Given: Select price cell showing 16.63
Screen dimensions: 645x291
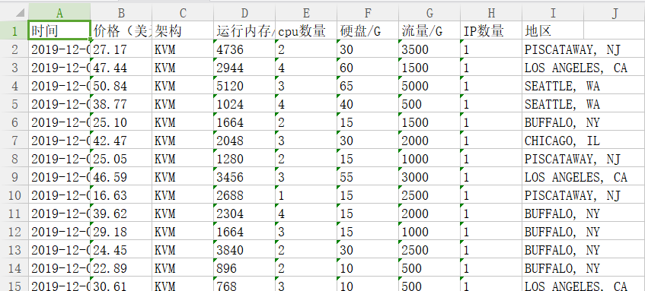Looking at the screenshot, I should click(121, 195).
